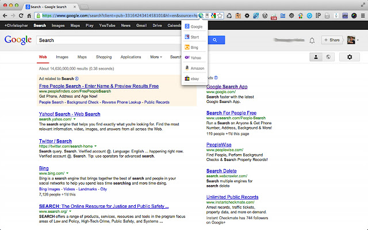Enable personal results person toggle
The image size is (368, 230).
316,57
